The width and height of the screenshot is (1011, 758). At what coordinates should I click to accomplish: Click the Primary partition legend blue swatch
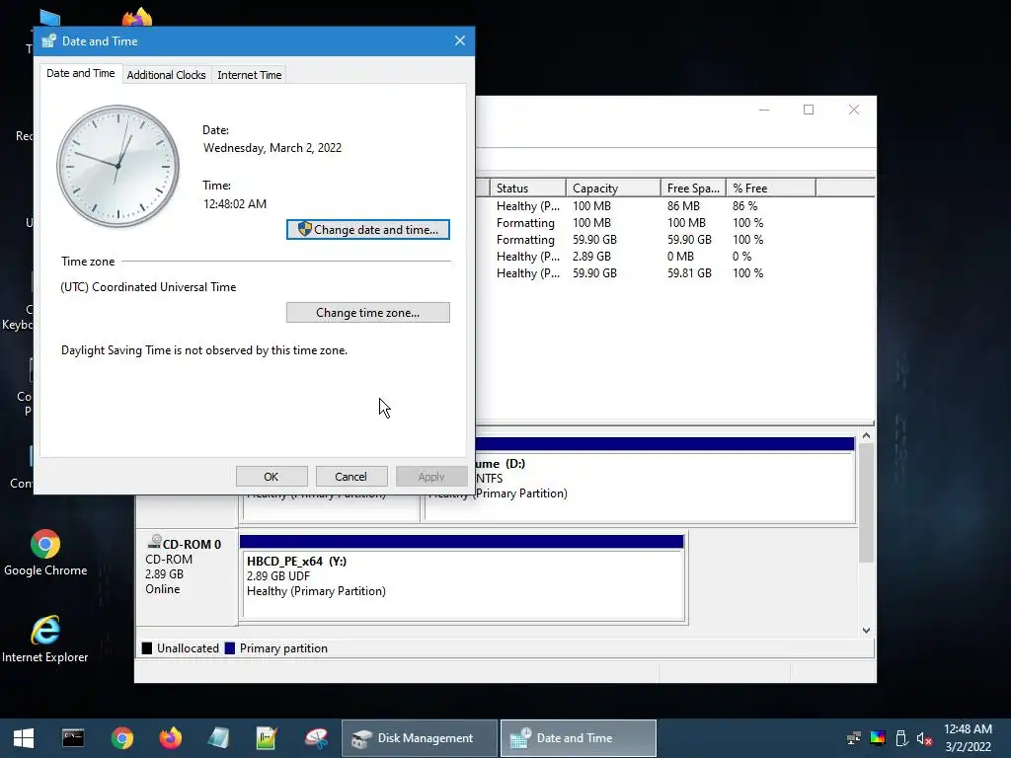230,648
